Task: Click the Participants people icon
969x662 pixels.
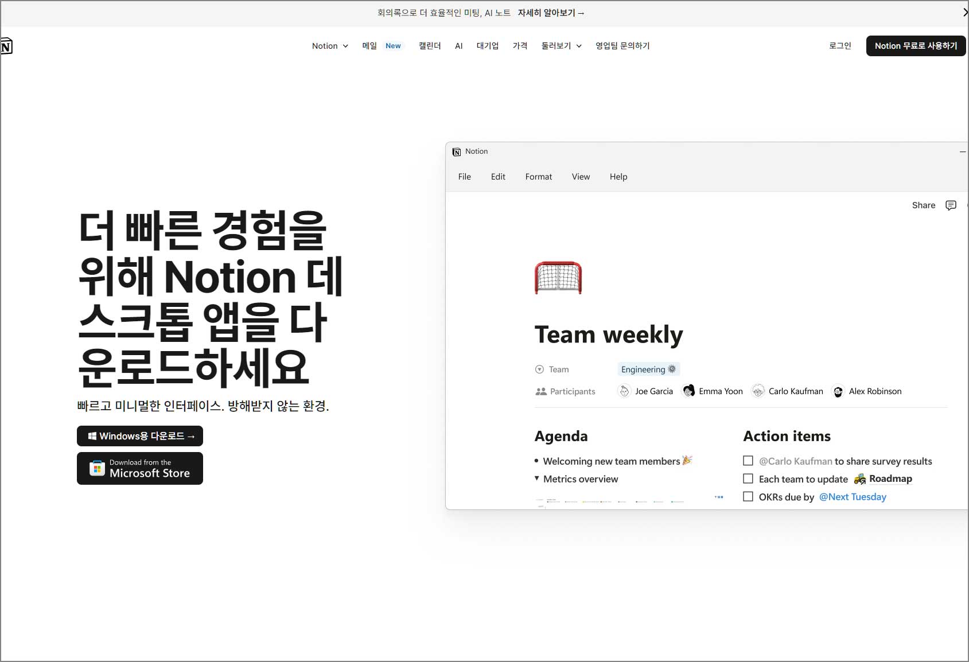Action: tap(540, 391)
